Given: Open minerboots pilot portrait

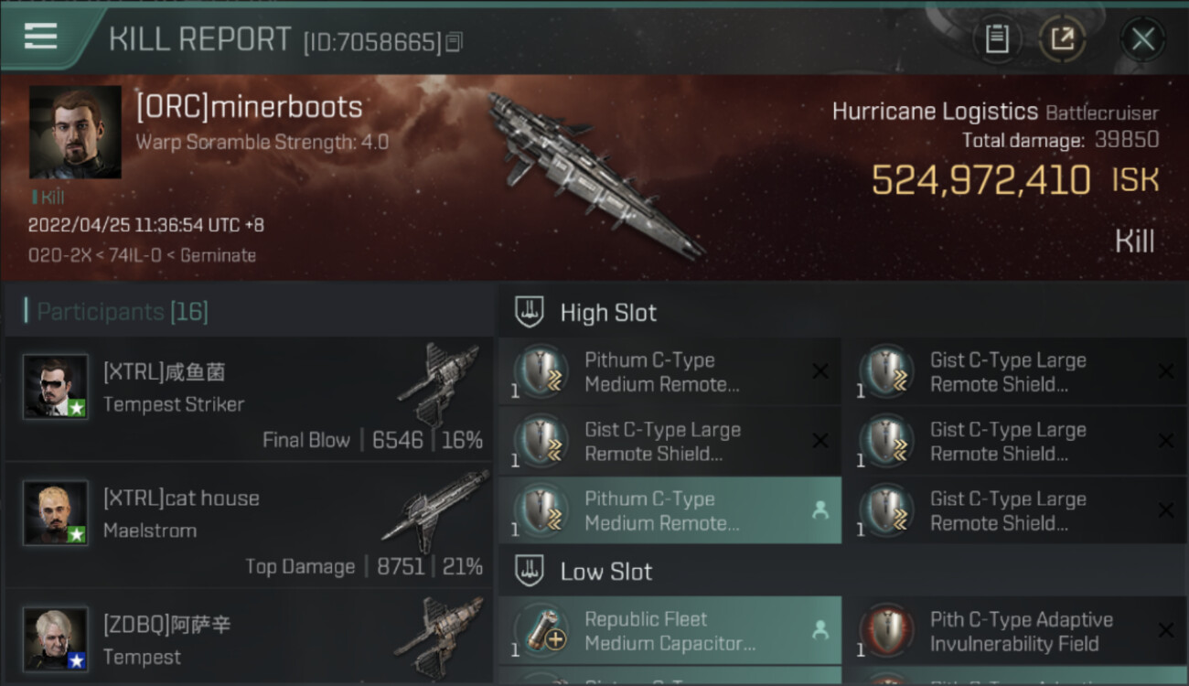Looking at the screenshot, I should [x=75, y=133].
